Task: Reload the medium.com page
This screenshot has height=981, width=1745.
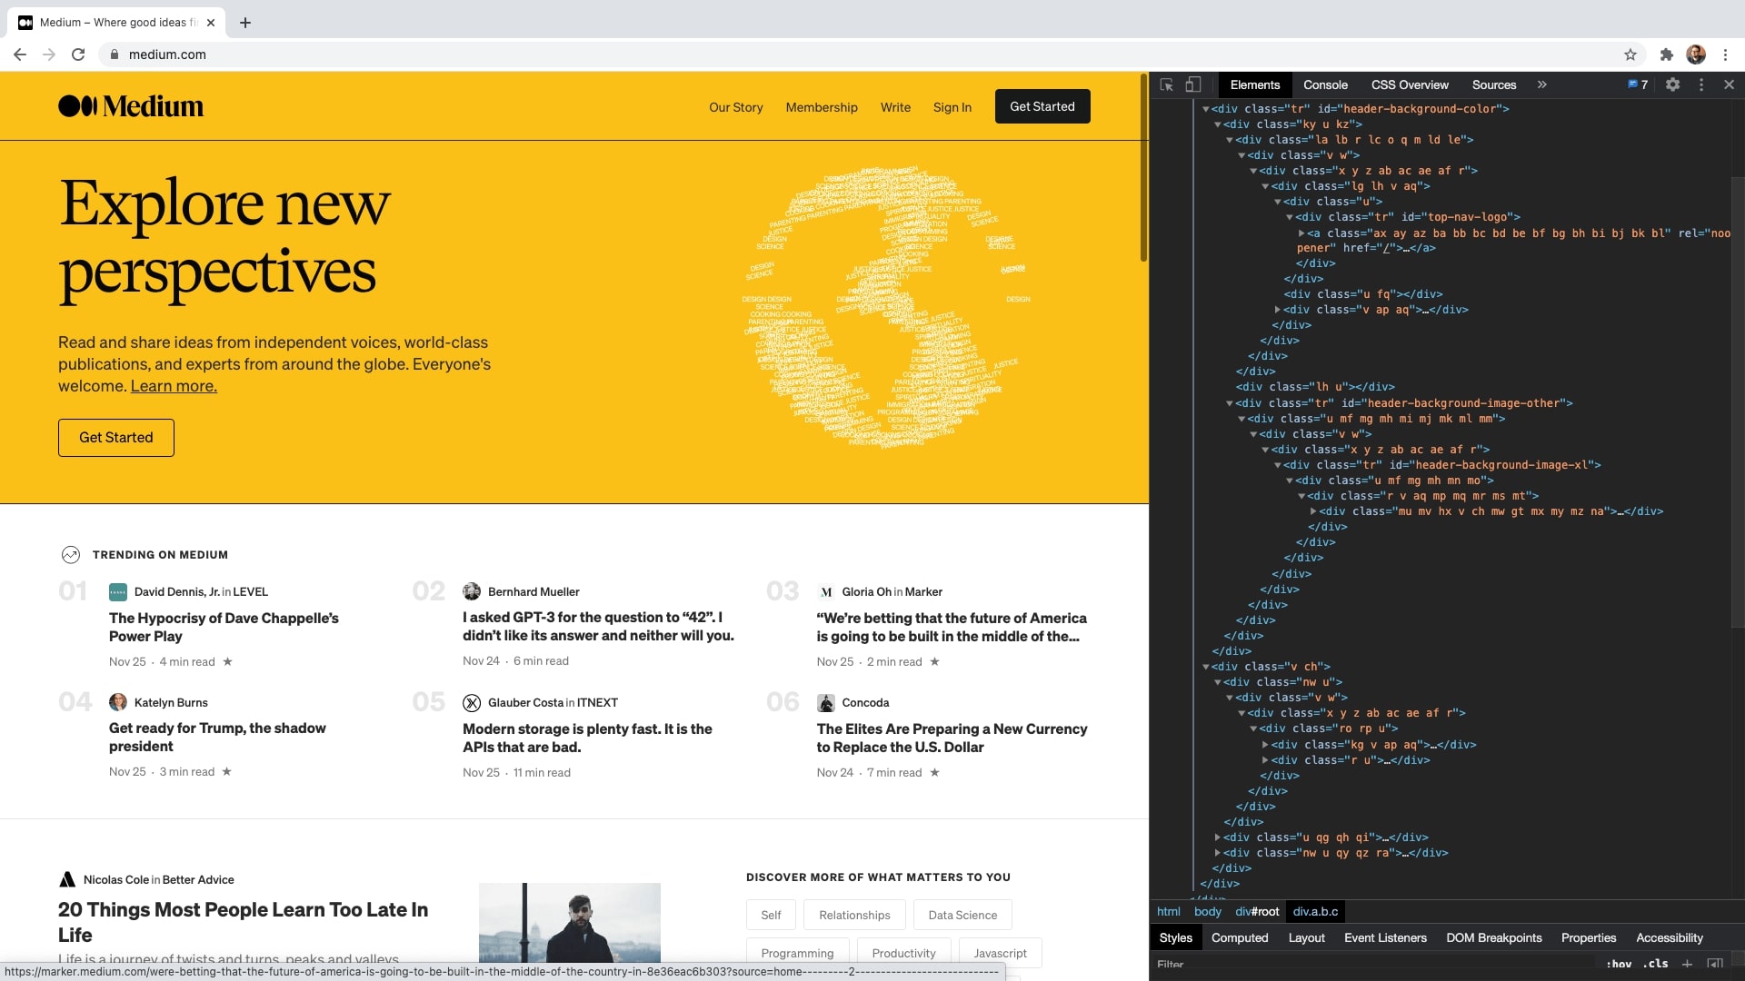Action: tap(78, 54)
